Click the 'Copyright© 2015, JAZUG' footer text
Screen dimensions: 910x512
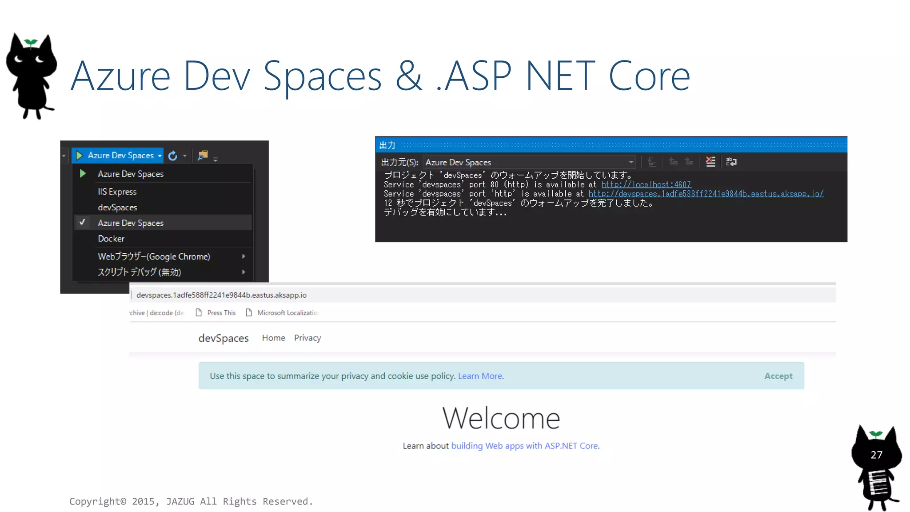(191, 501)
